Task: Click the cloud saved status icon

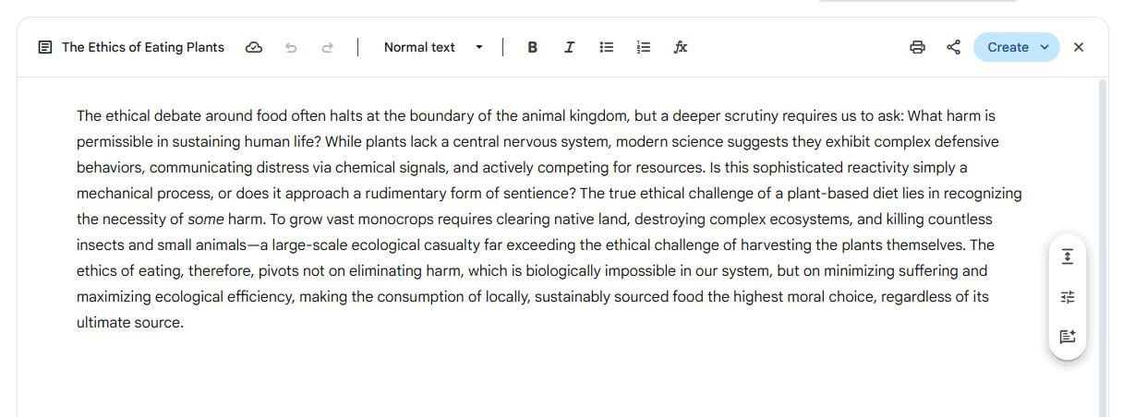Action: (253, 47)
